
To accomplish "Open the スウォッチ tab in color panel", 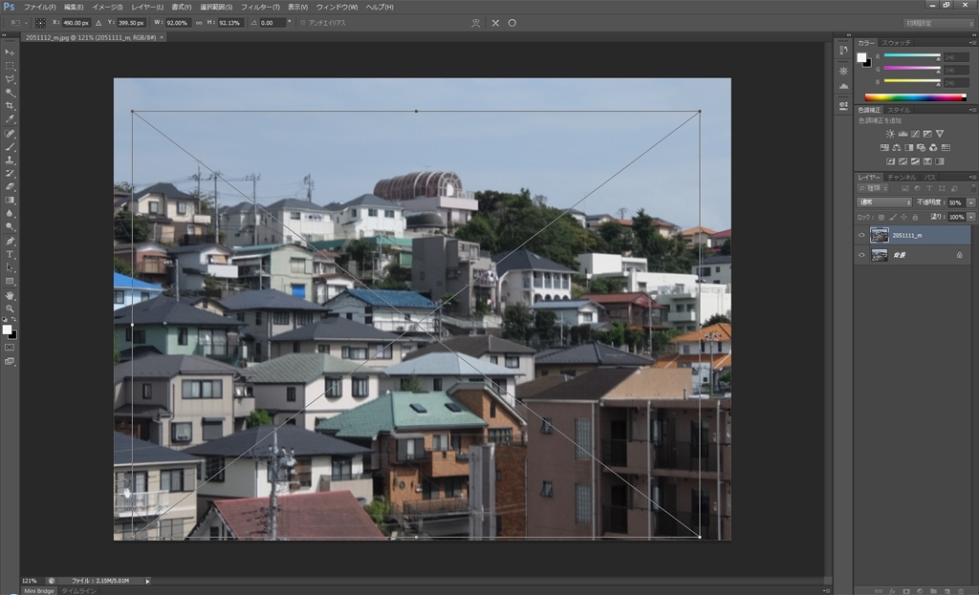I will [x=896, y=43].
